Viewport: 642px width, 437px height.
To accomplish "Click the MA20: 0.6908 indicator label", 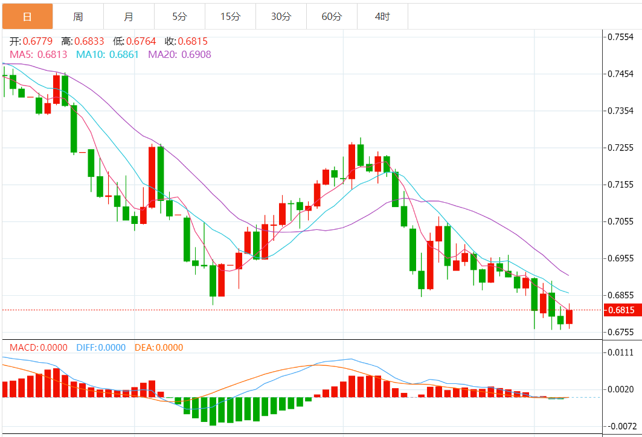I will point(180,54).
